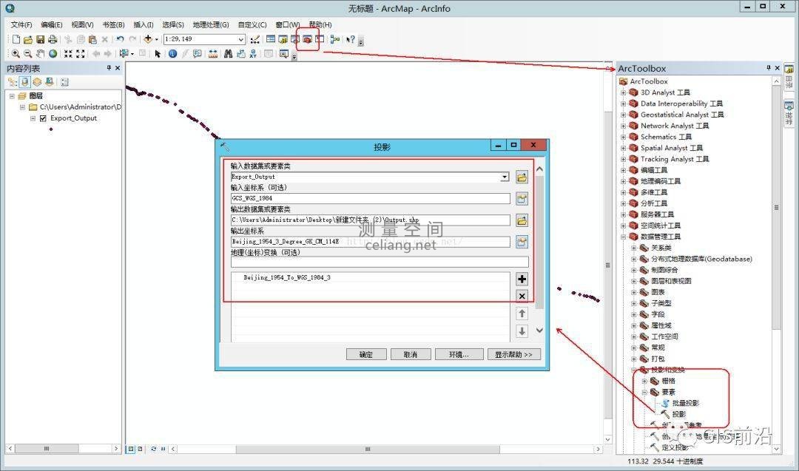Viewport: 799px width, 471px height.
Task: Open the 视图(V) menu
Action: point(82,24)
